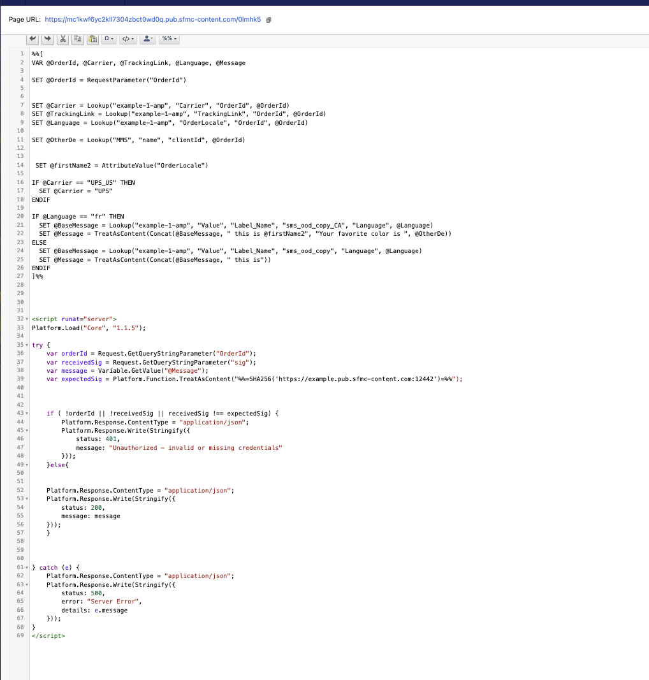This screenshot has width=649, height=680.
Task: Click line number 69 in the gutter
Action: (x=20, y=636)
